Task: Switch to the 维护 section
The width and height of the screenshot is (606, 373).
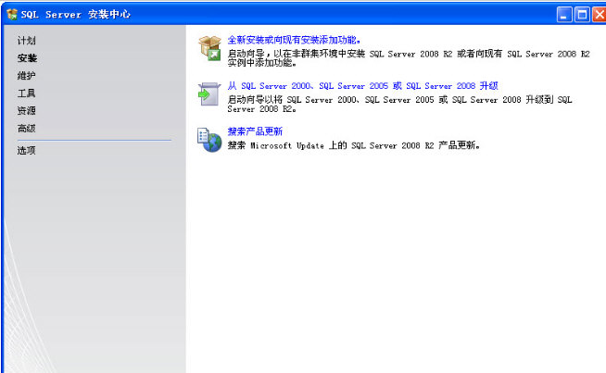Action: coord(26,76)
